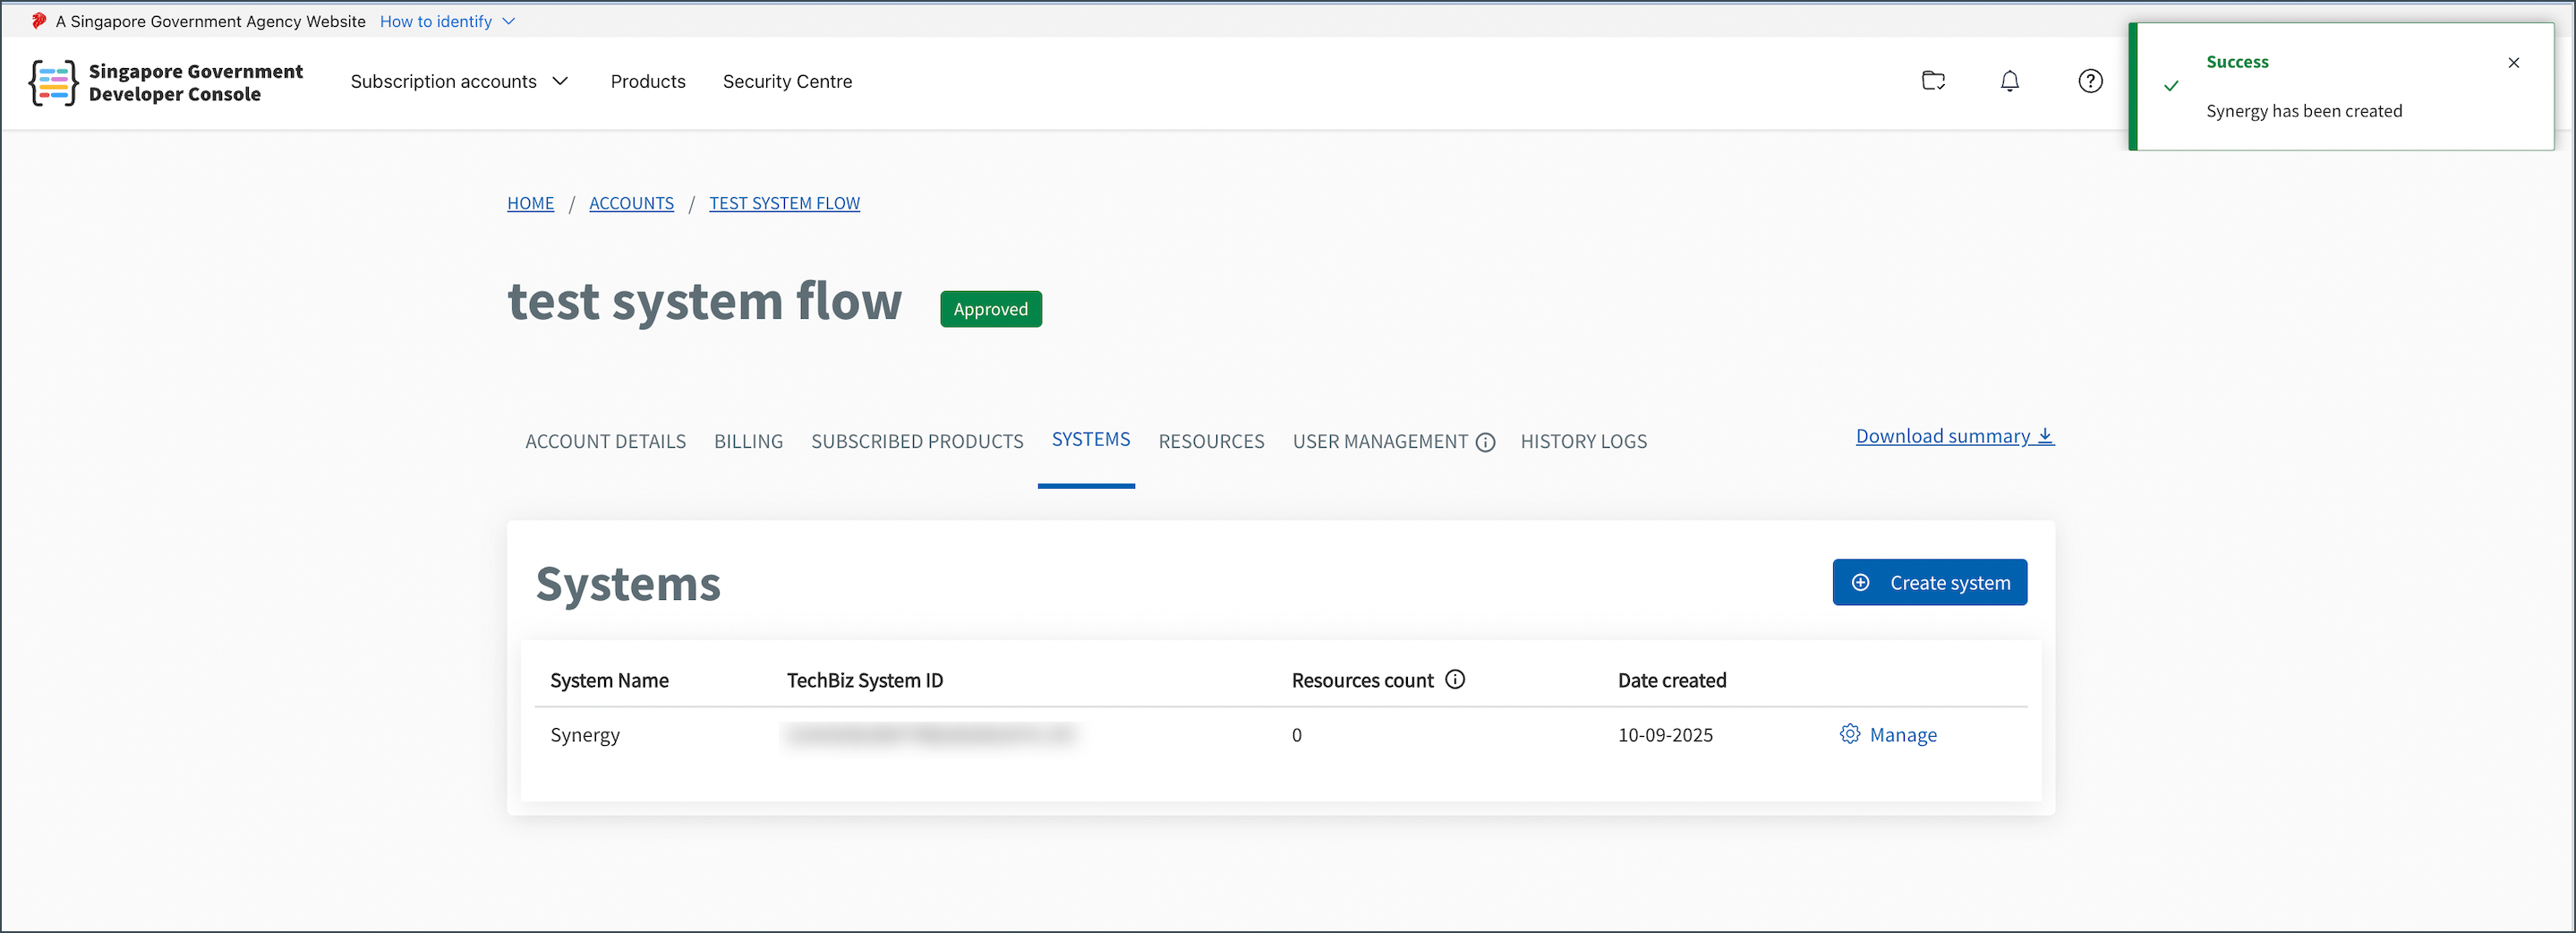The width and height of the screenshot is (2576, 933).
Task: Open the History Logs tab
Action: [x=1583, y=442]
